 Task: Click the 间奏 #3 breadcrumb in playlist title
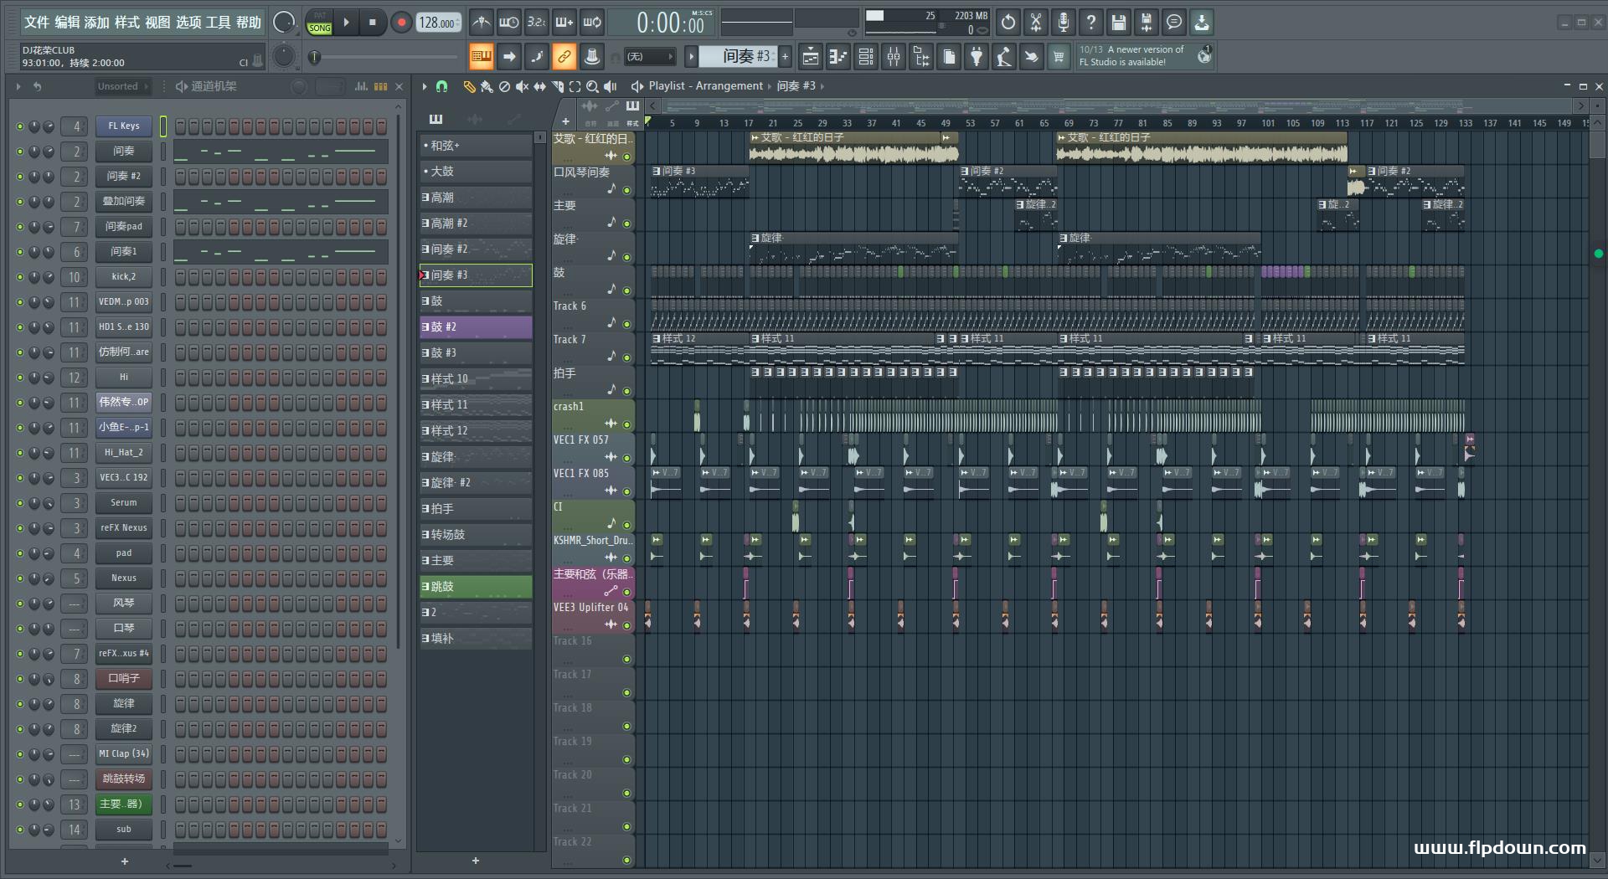click(796, 85)
